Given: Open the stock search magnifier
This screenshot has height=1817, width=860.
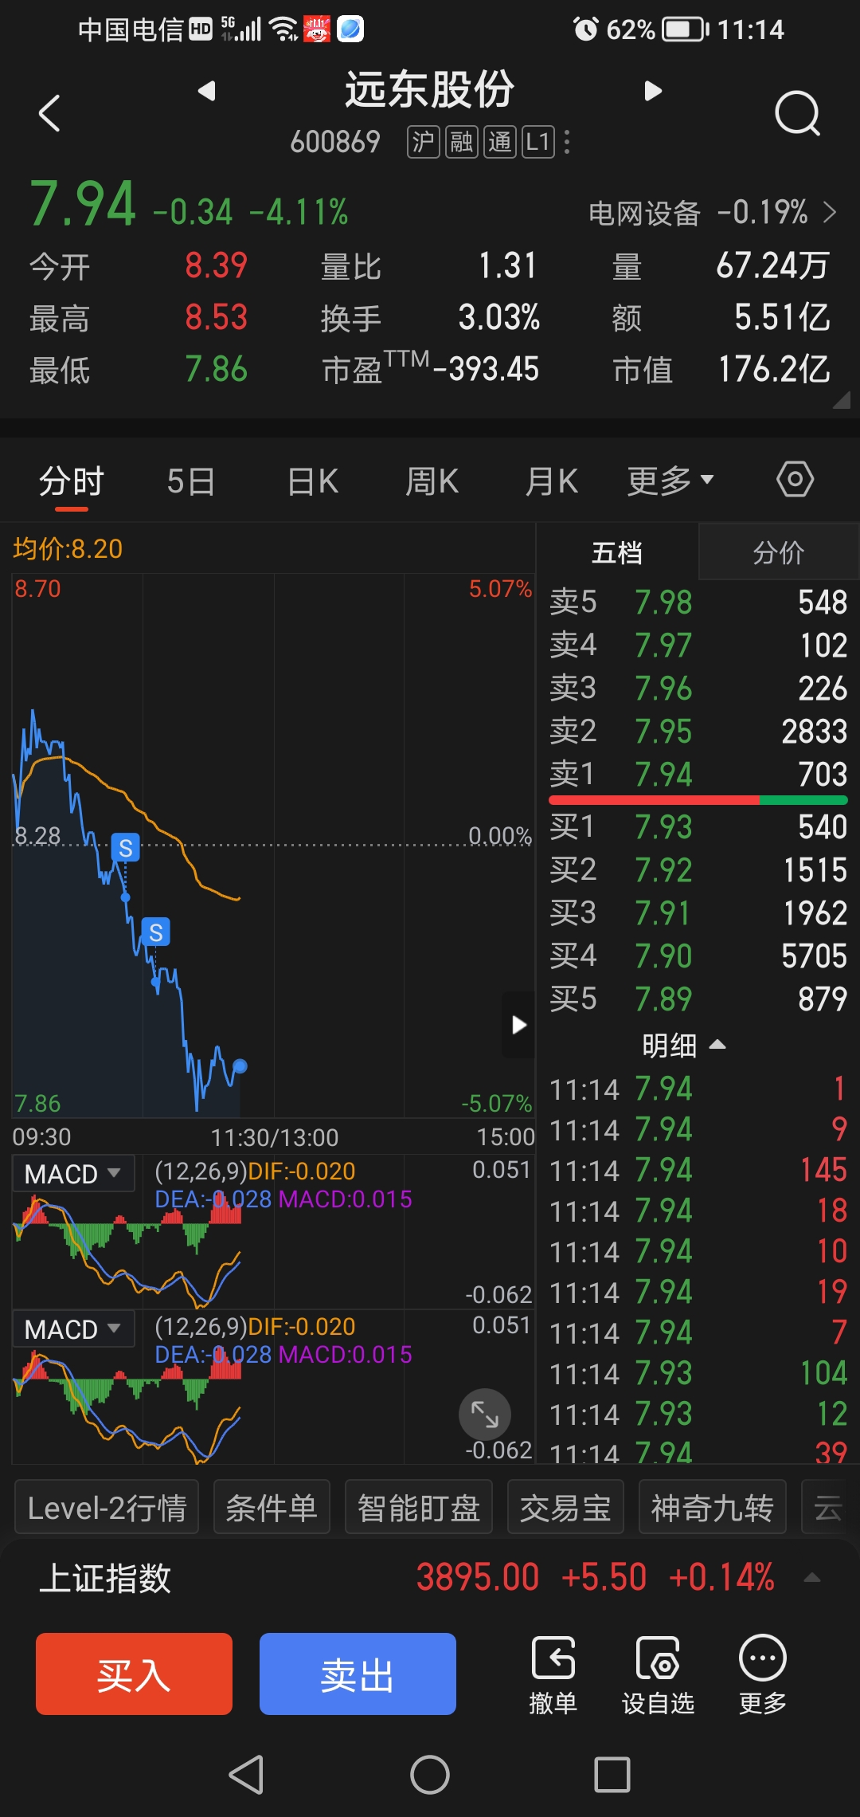Looking at the screenshot, I should pos(798,114).
